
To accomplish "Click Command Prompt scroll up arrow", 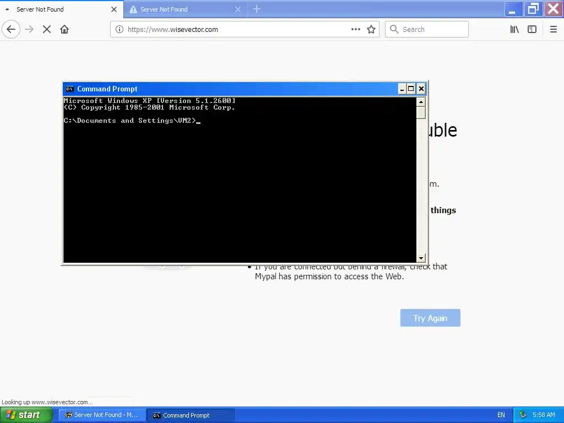I will [421, 102].
